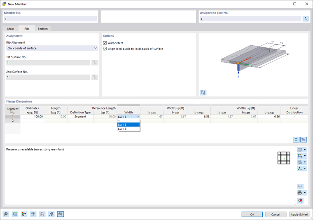Screen dimensions: 313x220
Task: Click the magnifier with red X icon
Action: [300, 201]
